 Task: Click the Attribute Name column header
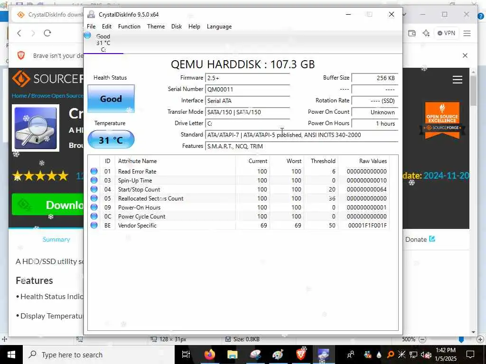(x=175, y=161)
